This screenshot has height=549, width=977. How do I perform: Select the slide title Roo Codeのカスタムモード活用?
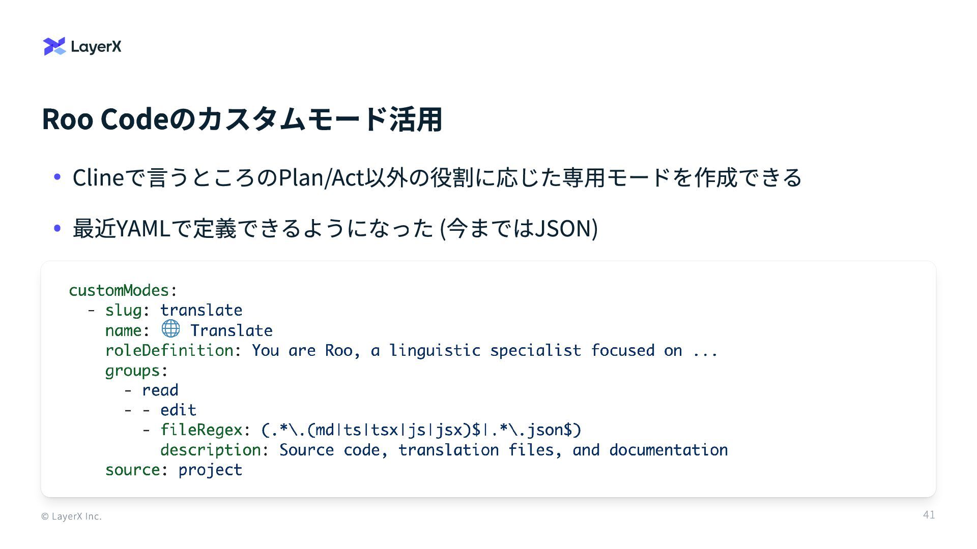[x=242, y=119]
